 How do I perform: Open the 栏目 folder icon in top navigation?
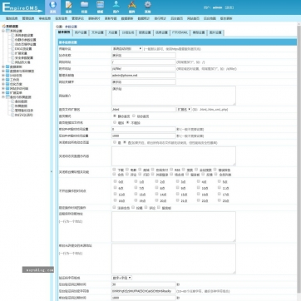[x=84, y=7]
